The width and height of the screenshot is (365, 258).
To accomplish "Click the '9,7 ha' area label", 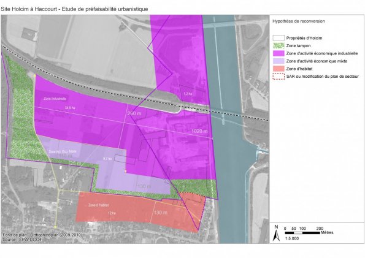I will (107, 159).
